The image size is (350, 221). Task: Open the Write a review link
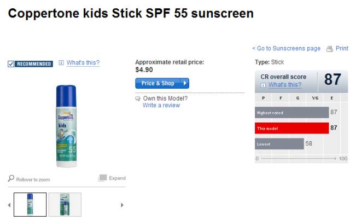[x=161, y=105]
